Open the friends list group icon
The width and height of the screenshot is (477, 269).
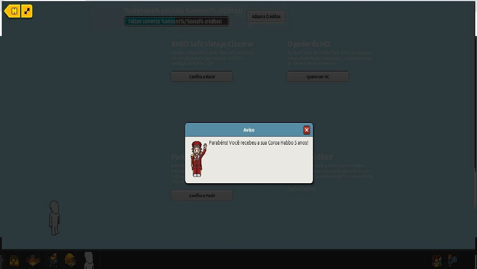pyautogui.click(x=436, y=260)
